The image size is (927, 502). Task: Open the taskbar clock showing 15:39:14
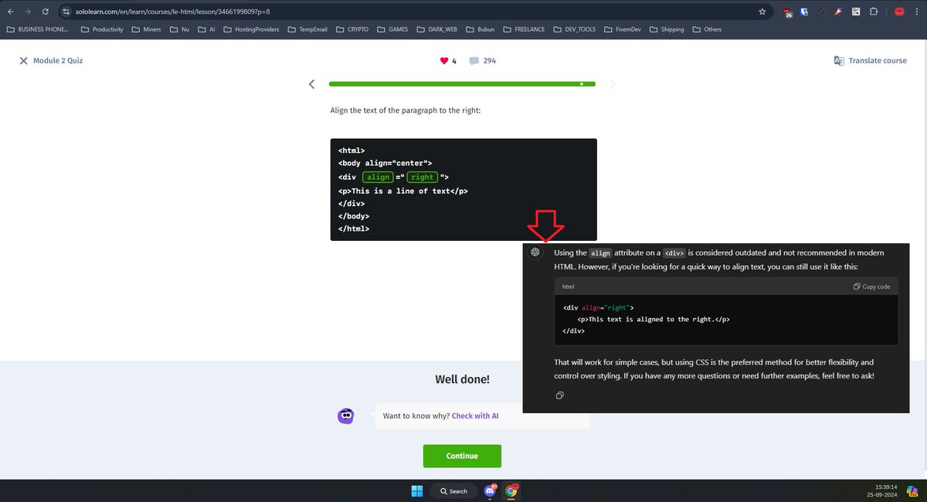click(883, 491)
